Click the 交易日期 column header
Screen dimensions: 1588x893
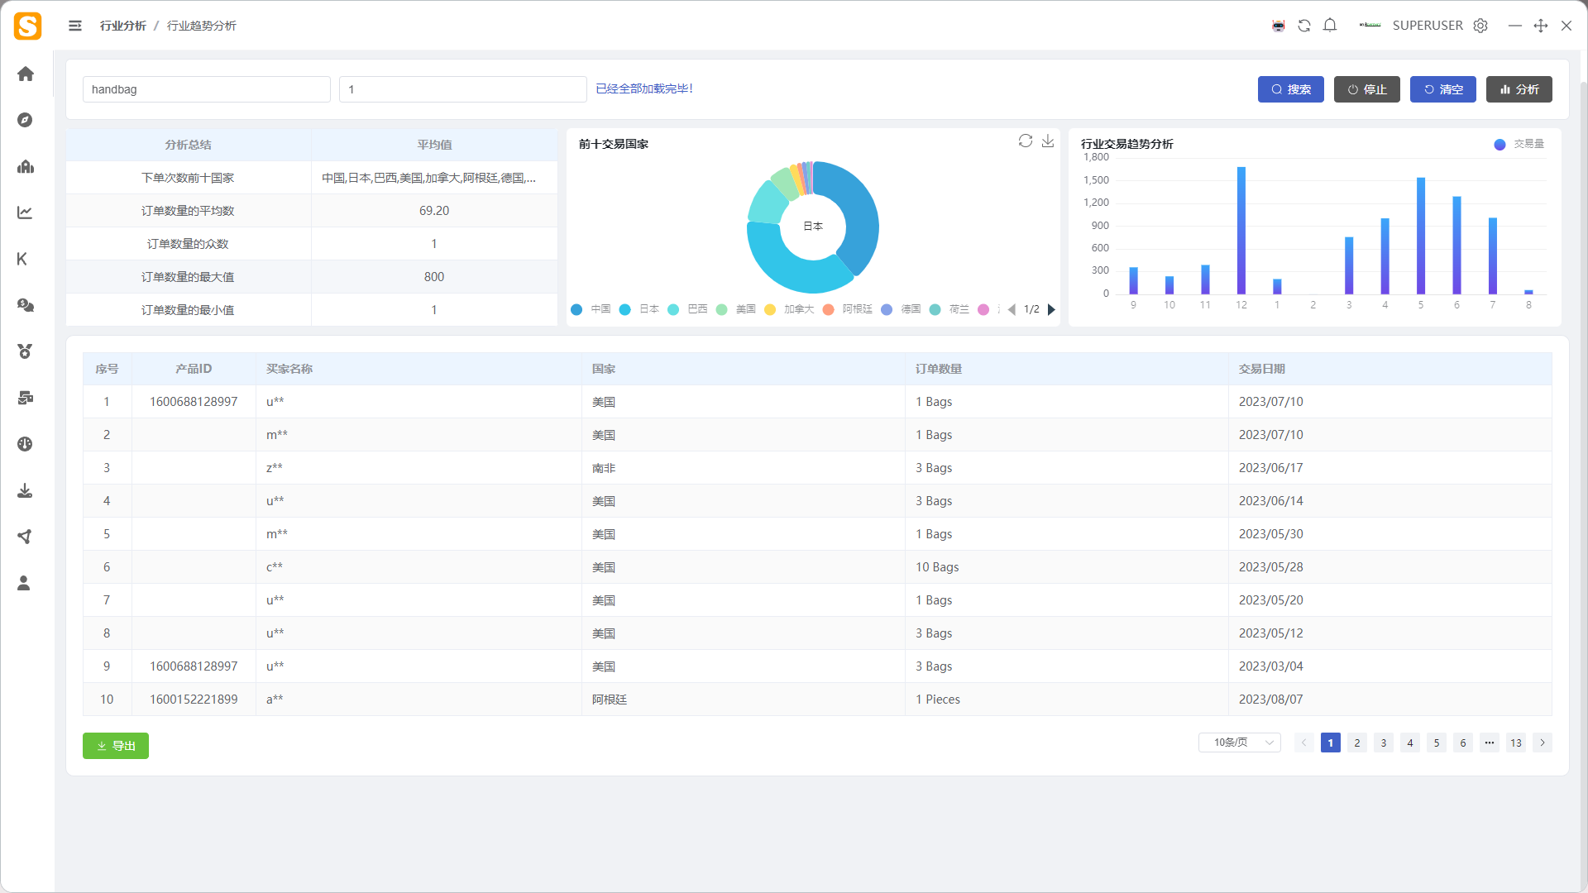(x=1390, y=369)
